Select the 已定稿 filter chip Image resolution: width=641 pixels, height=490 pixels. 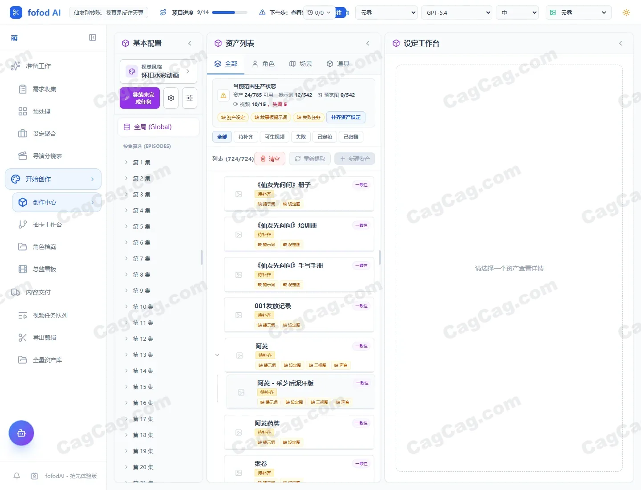pos(325,137)
